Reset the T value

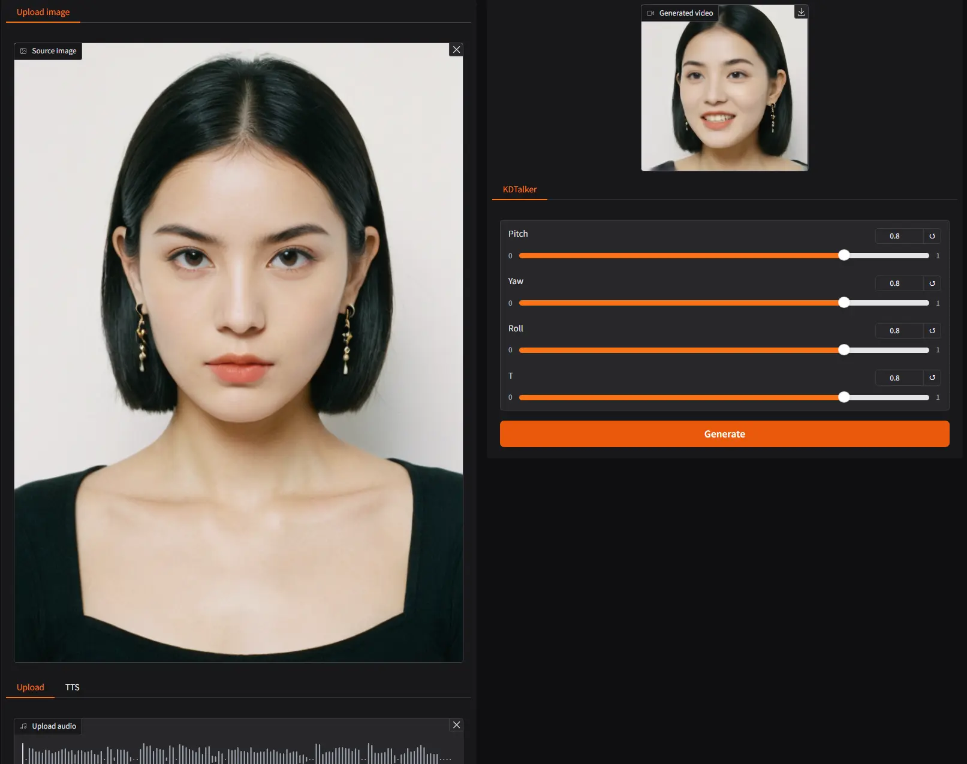(x=932, y=378)
